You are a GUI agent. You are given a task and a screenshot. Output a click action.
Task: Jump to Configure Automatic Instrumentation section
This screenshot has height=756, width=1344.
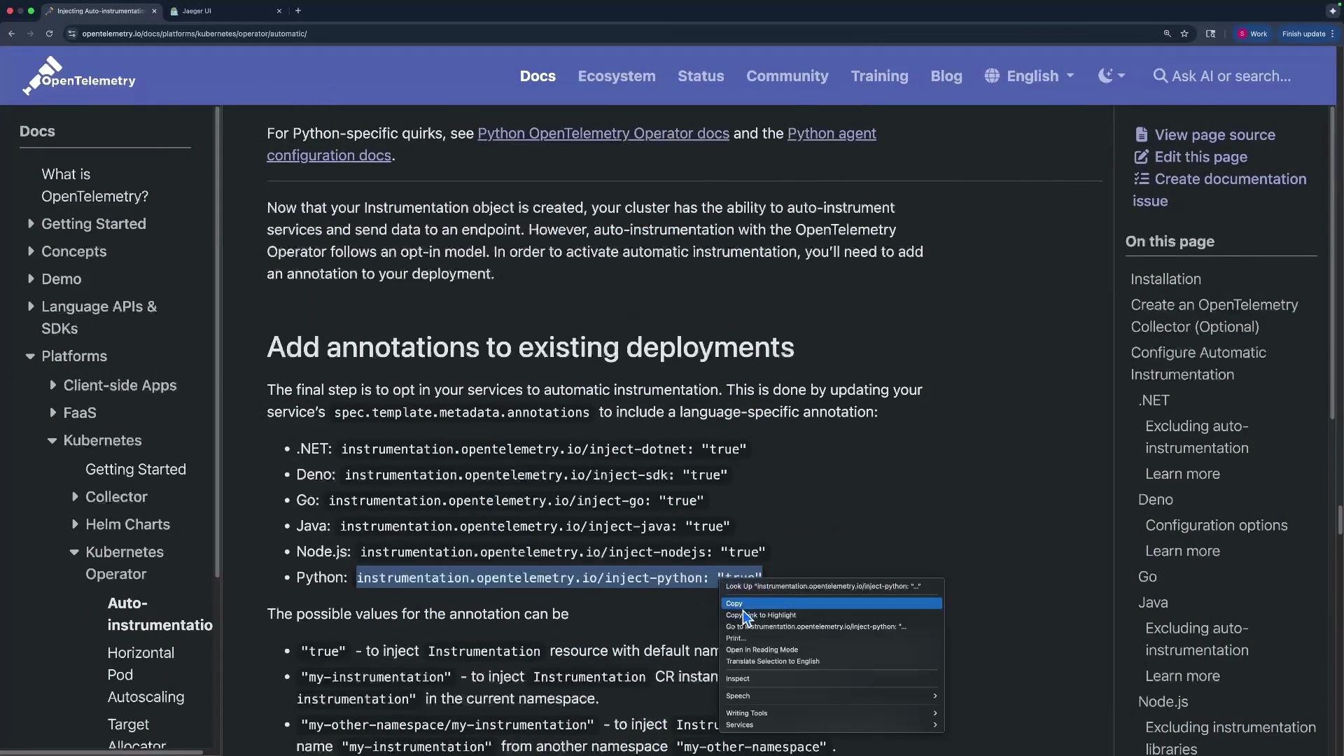coord(1198,364)
